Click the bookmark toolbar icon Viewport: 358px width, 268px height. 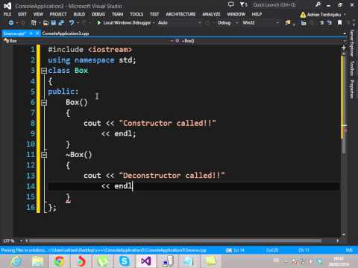coord(339,23)
